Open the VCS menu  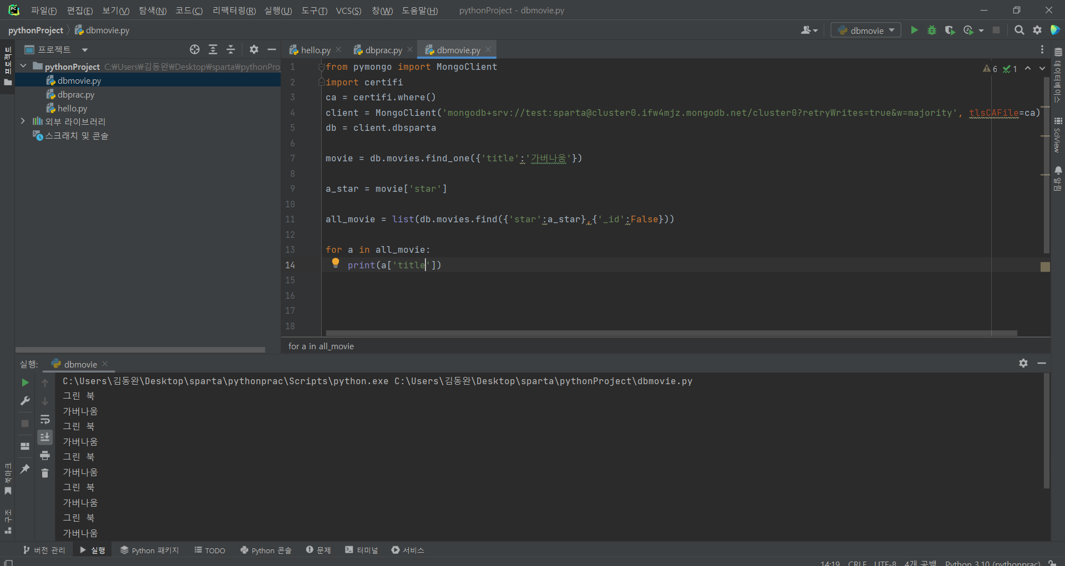pyautogui.click(x=348, y=11)
